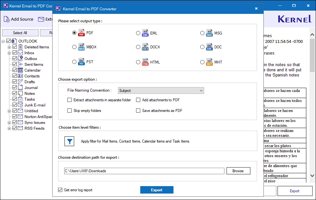Click the preview pane scrollbar thumb
The width and height of the screenshot is (316, 200).
click(312, 55)
